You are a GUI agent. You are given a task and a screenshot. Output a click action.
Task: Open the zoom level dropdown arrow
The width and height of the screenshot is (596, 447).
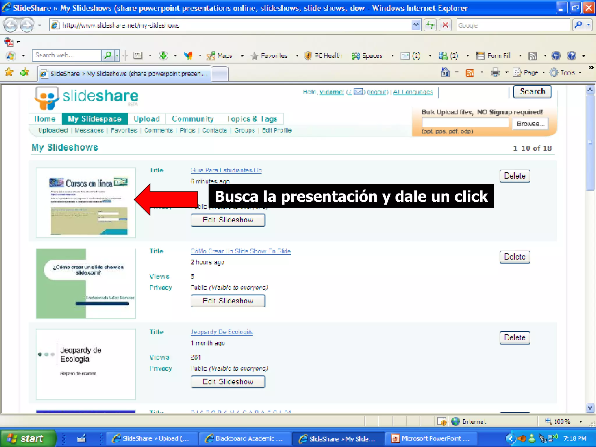pyautogui.click(x=581, y=421)
